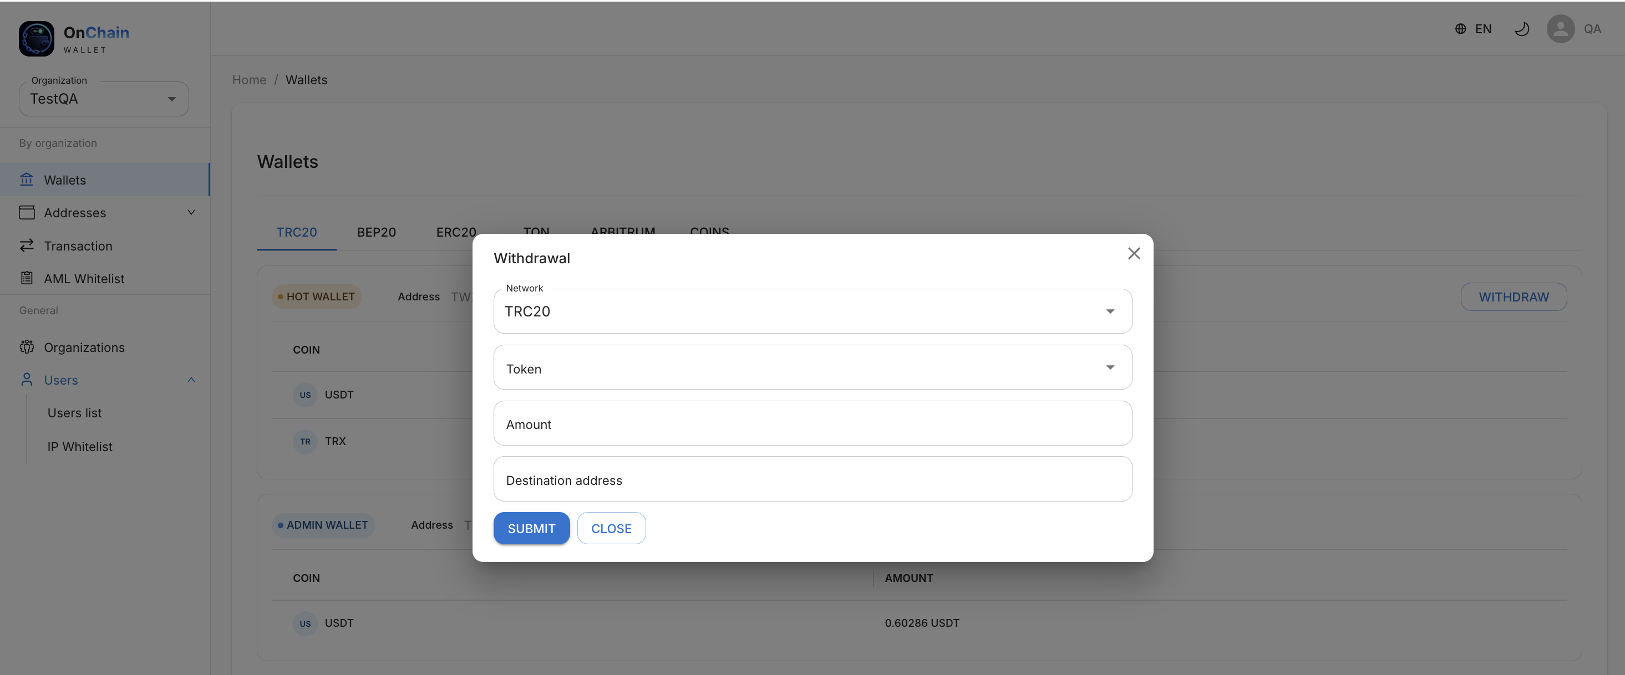1625x675 pixels.
Task: Open the Organization TestQA dropdown
Action: coord(104,99)
